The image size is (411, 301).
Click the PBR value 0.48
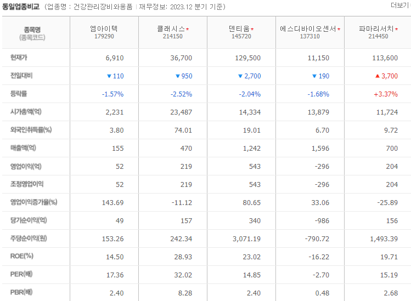(x=322, y=293)
